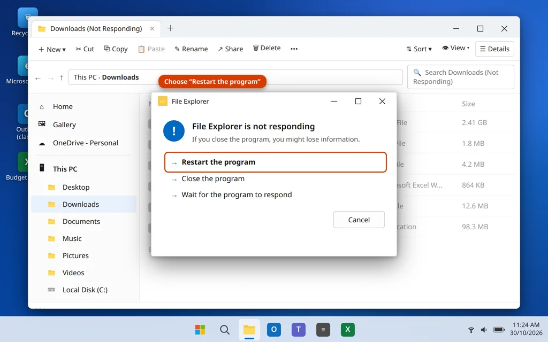Select the Downloads (Not Responding) tab

[96, 29]
